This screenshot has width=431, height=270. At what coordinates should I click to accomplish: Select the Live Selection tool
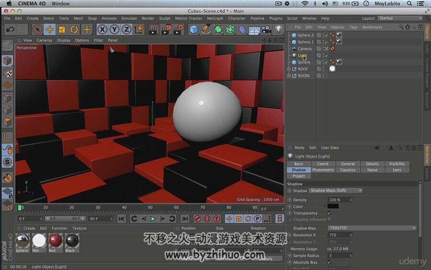click(x=37, y=29)
